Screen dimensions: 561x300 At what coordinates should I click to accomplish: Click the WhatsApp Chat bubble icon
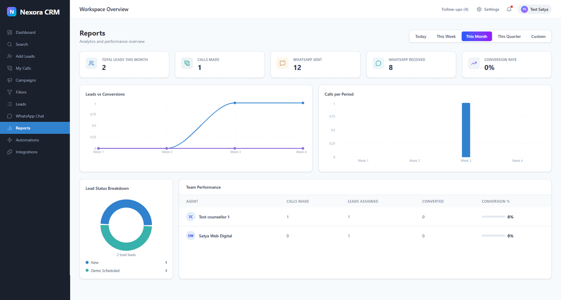(10, 116)
